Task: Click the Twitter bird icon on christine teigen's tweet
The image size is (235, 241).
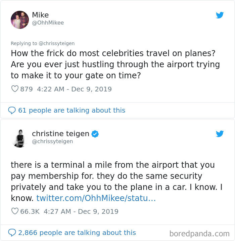Action: (x=220, y=134)
